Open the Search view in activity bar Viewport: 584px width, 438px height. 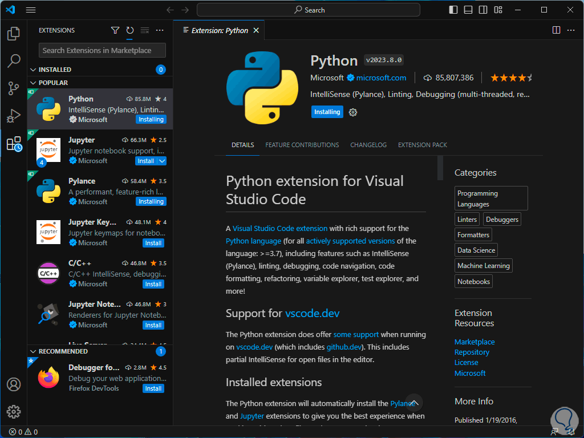pos(14,61)
